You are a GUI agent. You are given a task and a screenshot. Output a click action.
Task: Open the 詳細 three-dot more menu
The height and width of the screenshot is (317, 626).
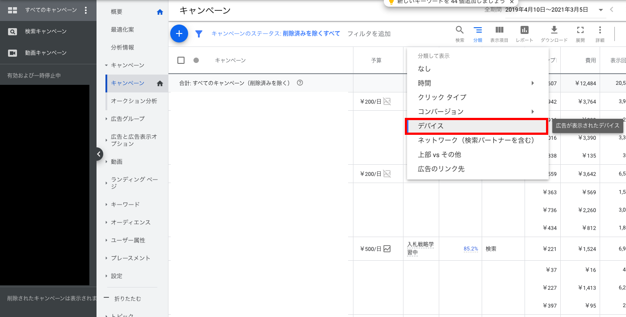tap(600, 30)
